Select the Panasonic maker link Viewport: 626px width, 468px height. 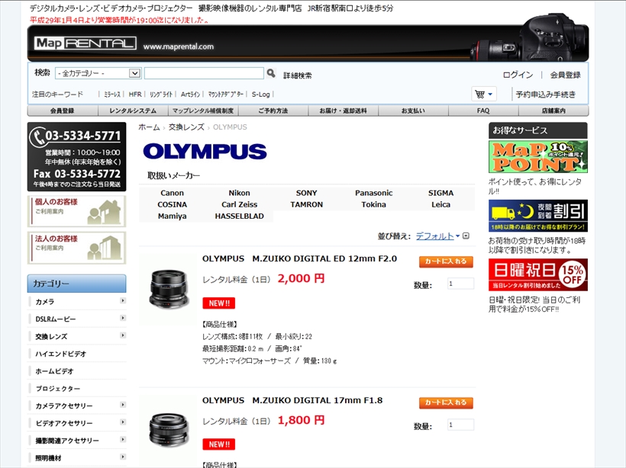pyautogui.click(x=373, y=193)
